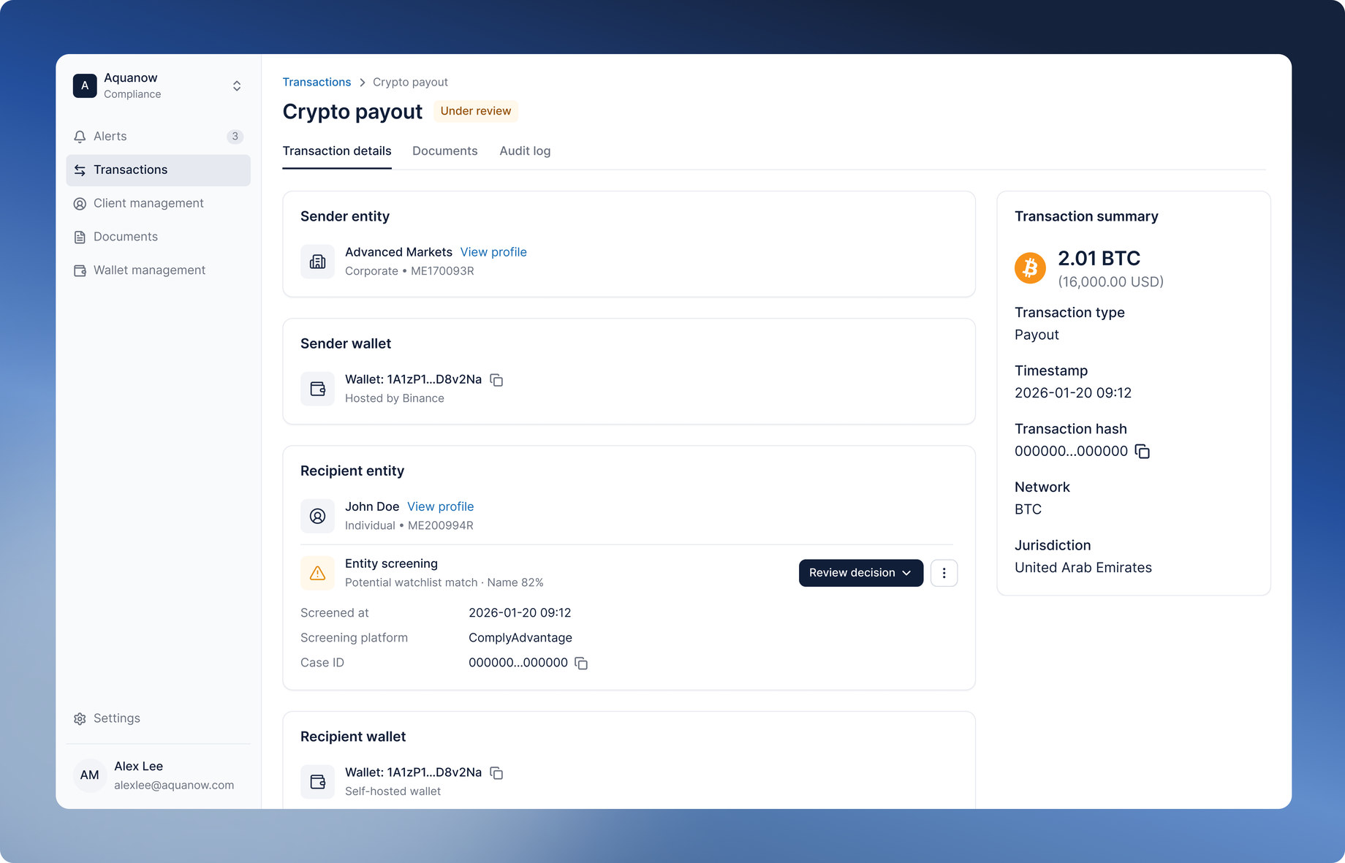Click the Transactions arrows icon in sidebar
Viewport: 1345px width, 863px height.
80,170
